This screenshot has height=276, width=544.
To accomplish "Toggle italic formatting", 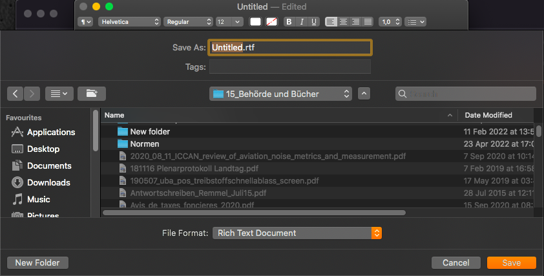I will pos(302,22).
